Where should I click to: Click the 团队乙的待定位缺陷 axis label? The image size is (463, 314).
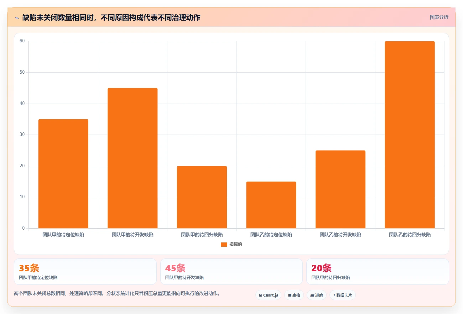coord(271,235)
